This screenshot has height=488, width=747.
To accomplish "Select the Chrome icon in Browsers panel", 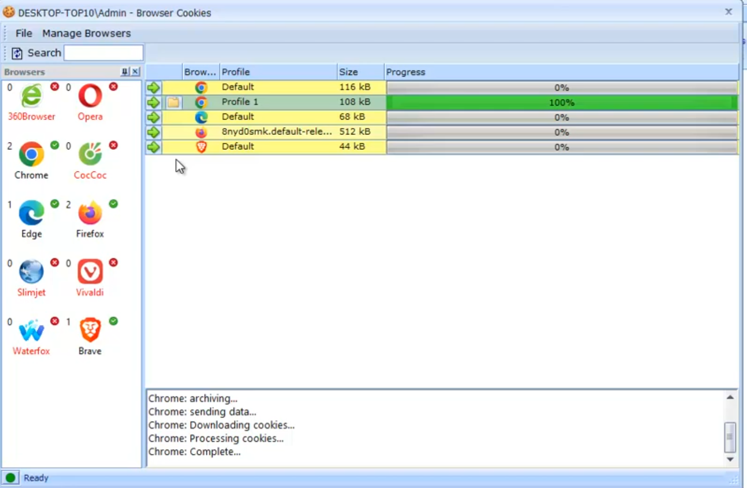I will click(x=31, y=154).
